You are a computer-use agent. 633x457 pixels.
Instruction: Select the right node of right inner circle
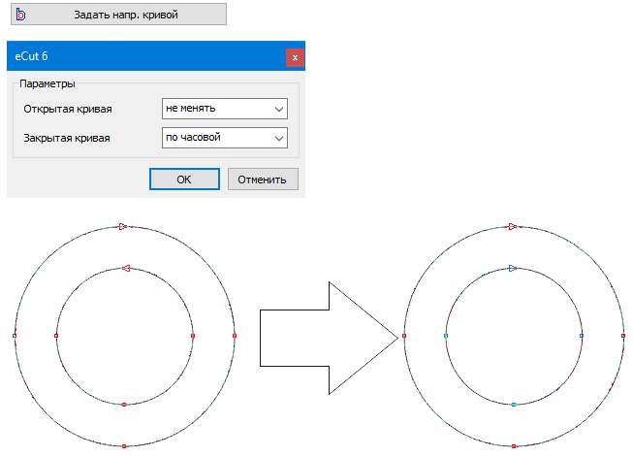pyautogui.click(x=581, y=336)
